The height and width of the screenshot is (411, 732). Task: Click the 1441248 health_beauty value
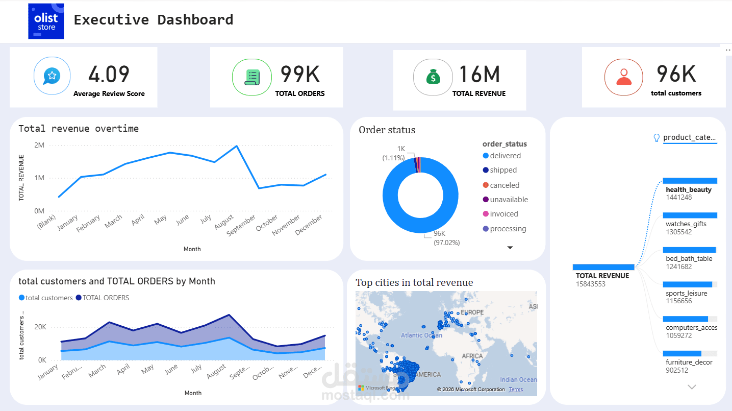(x=679, y=197)
